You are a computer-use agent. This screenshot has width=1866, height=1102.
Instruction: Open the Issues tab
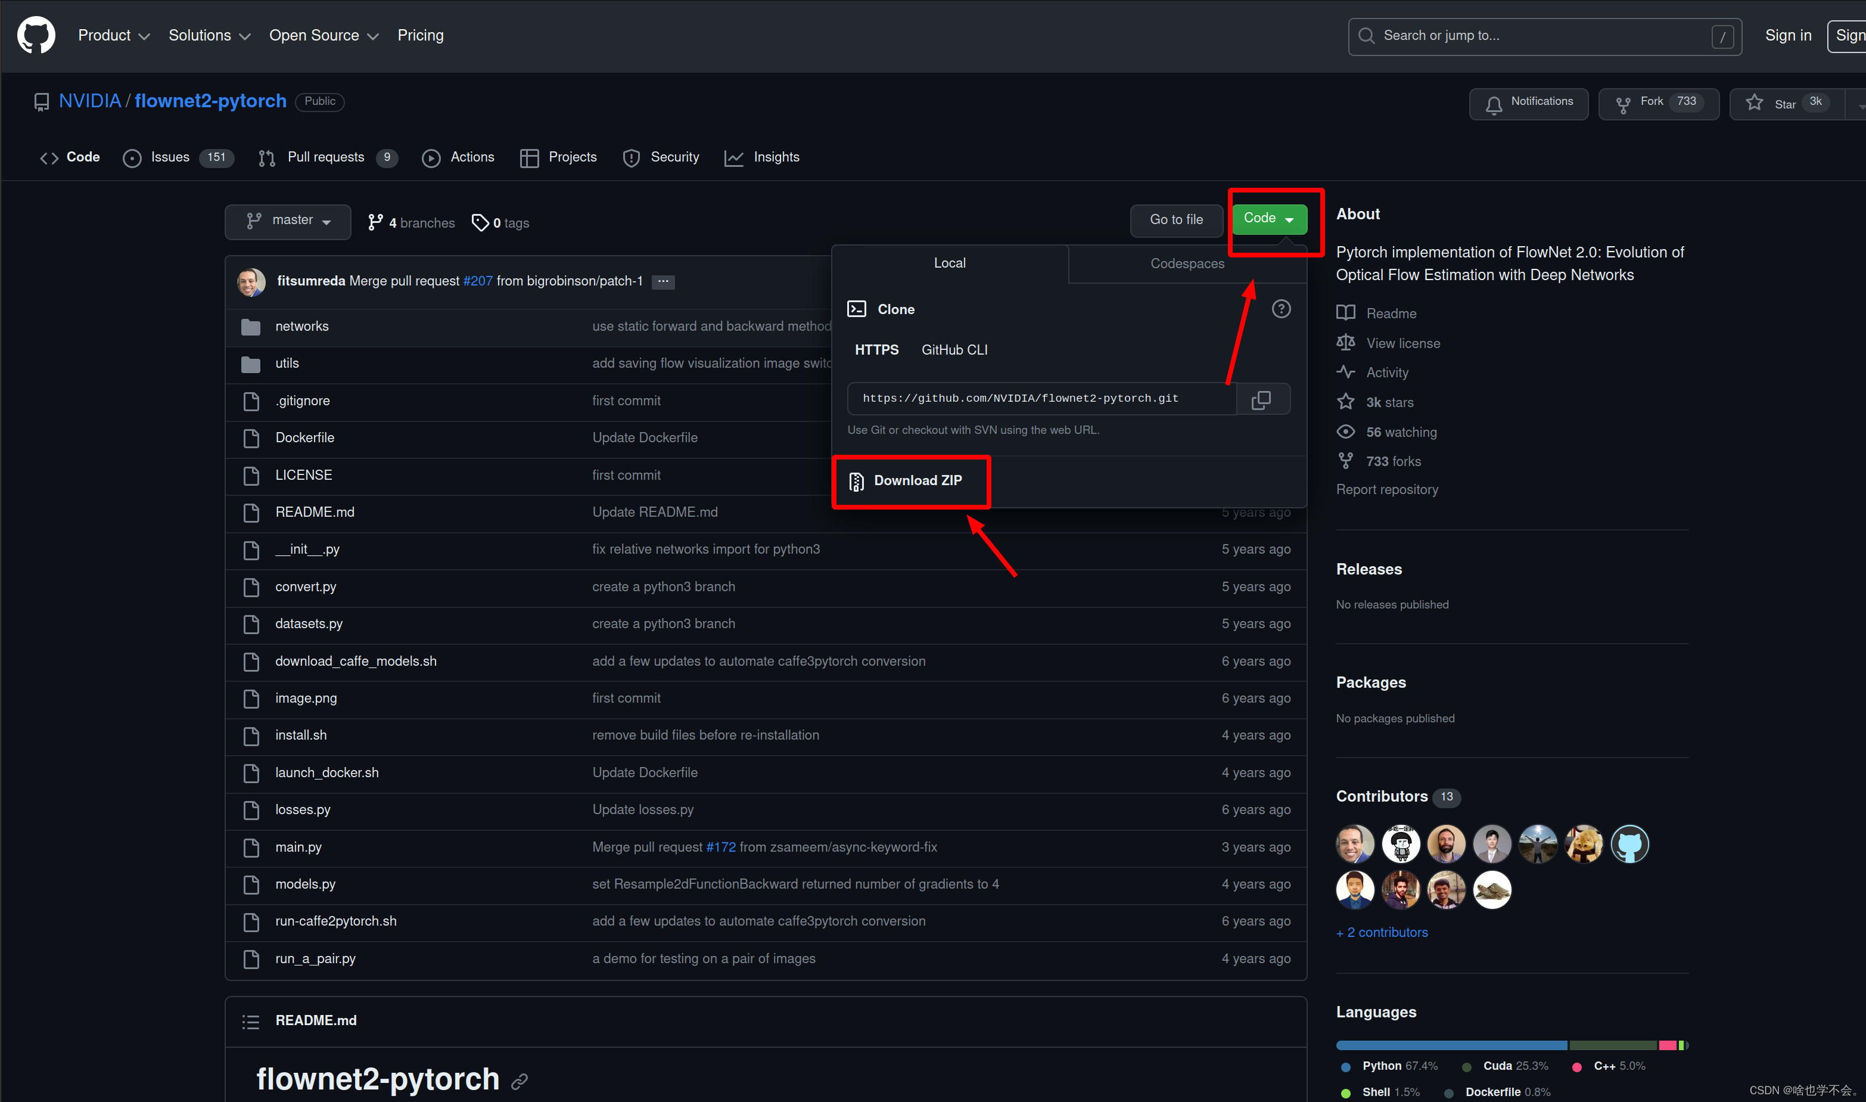[178, 157]
